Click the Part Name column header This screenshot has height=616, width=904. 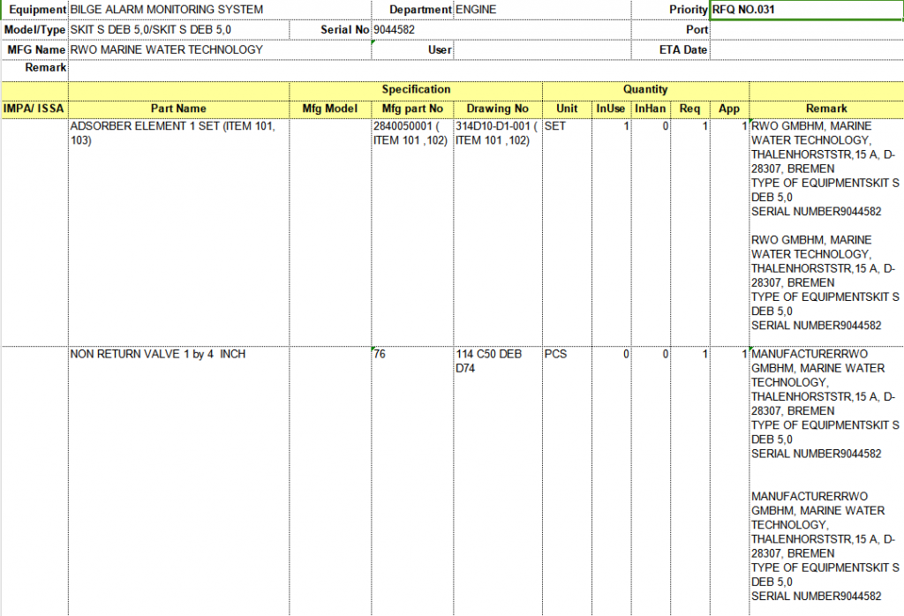click(178, 109)
